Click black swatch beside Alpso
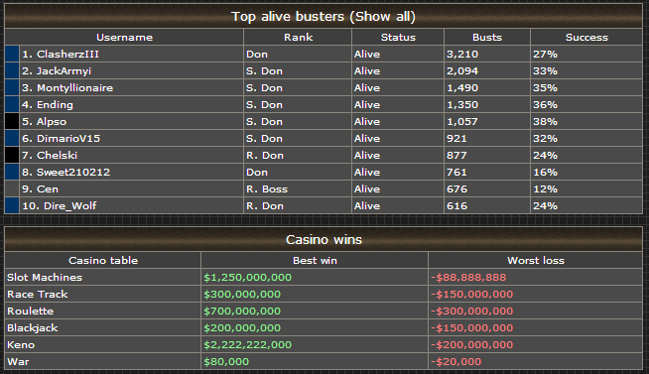 12,122
